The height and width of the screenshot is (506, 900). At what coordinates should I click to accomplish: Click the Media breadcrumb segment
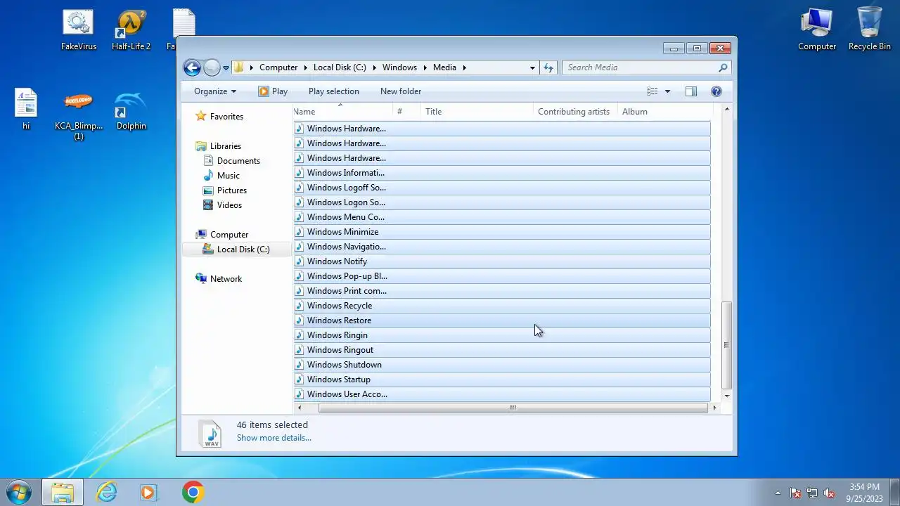[444, 67]
